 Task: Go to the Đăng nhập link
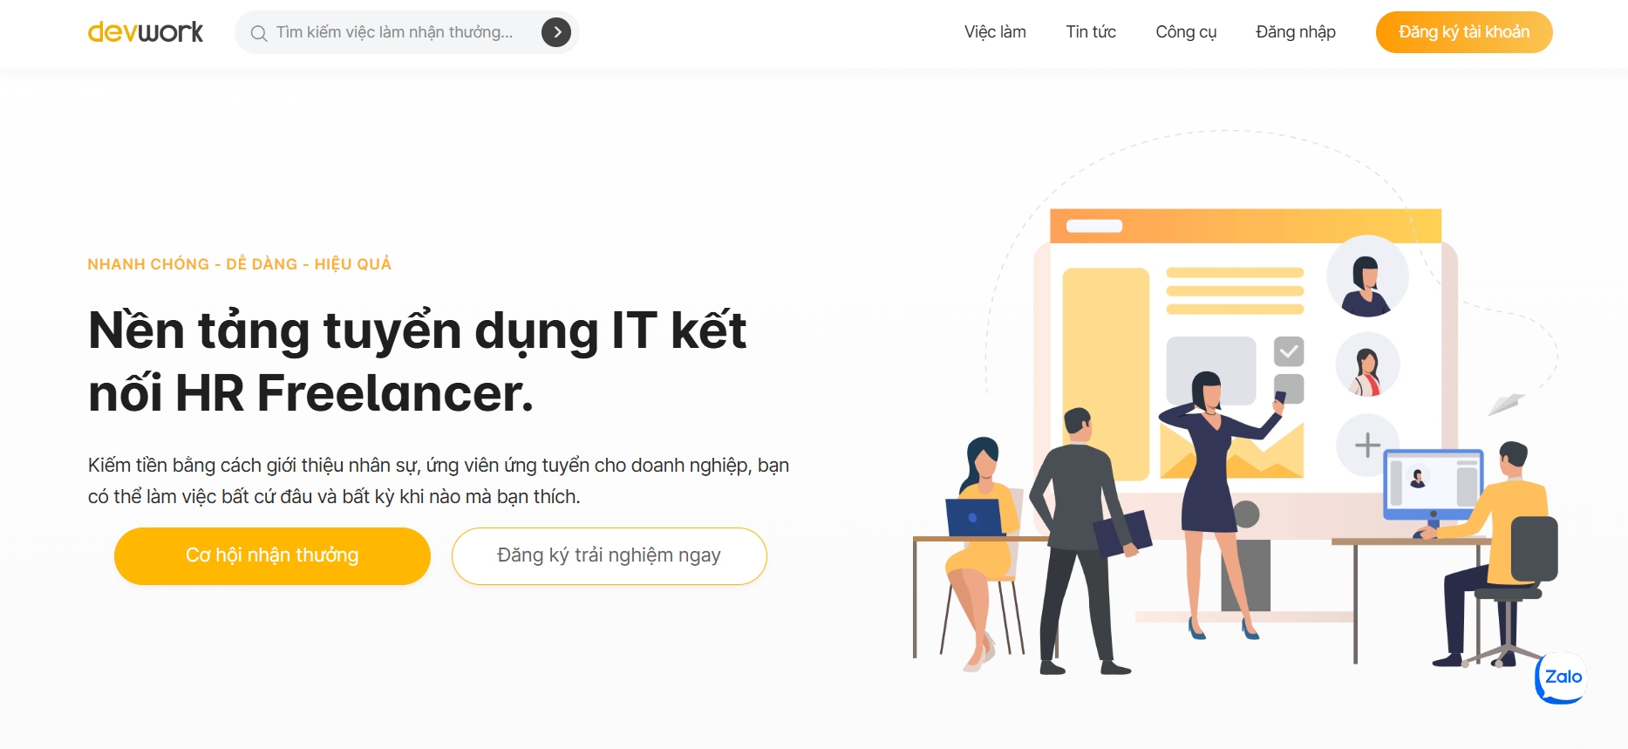point(1296,32)
